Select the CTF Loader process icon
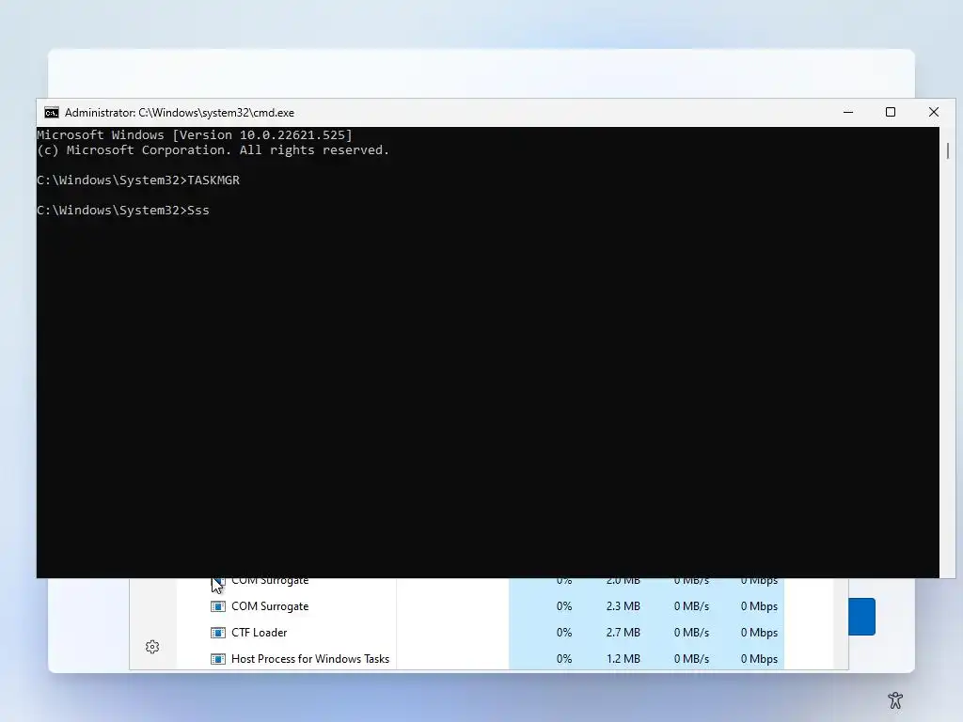 pos(218,633)
